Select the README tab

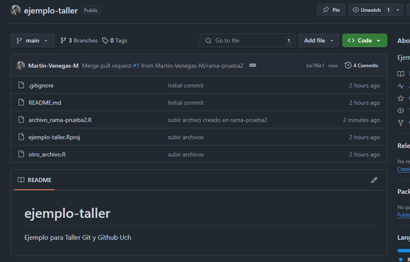click(34, 180)
